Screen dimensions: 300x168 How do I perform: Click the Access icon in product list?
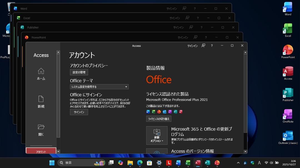click(181, 112)
